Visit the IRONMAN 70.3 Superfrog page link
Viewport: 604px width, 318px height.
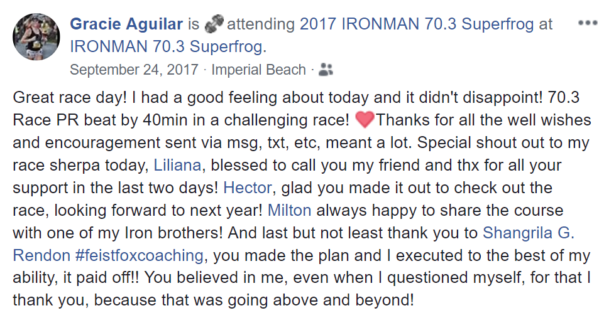click(x=168, y=46)
